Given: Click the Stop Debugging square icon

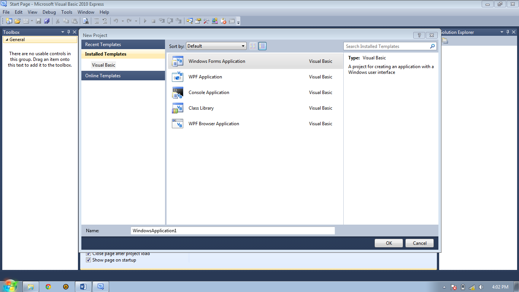Looking at the screenshot, I should (x=153, y=21).
